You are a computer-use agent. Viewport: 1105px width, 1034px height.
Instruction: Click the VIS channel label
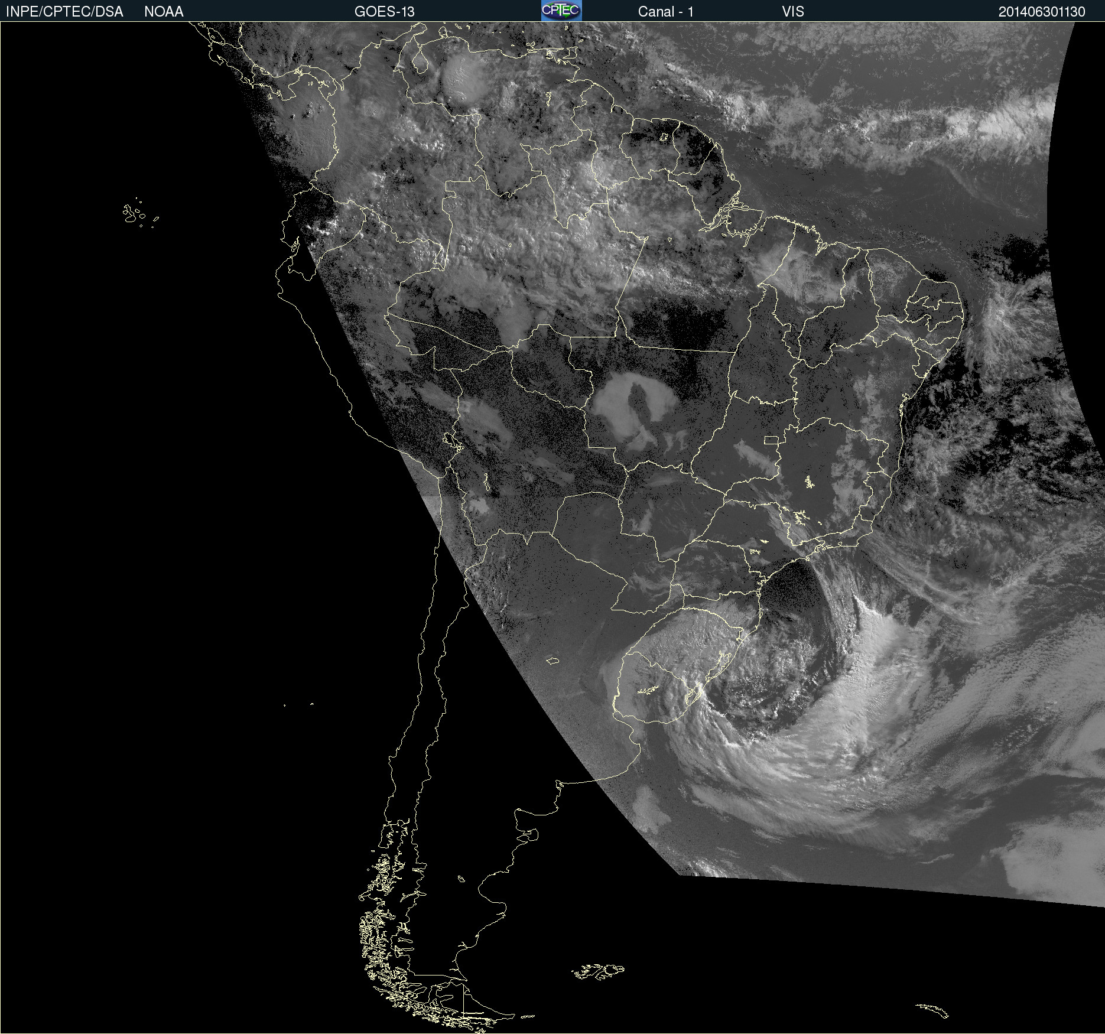point(793,12)
